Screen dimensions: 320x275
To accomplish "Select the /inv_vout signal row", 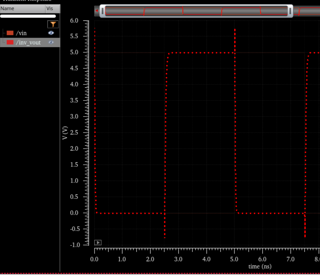I will pyautogui.click(x=28, y=43).
